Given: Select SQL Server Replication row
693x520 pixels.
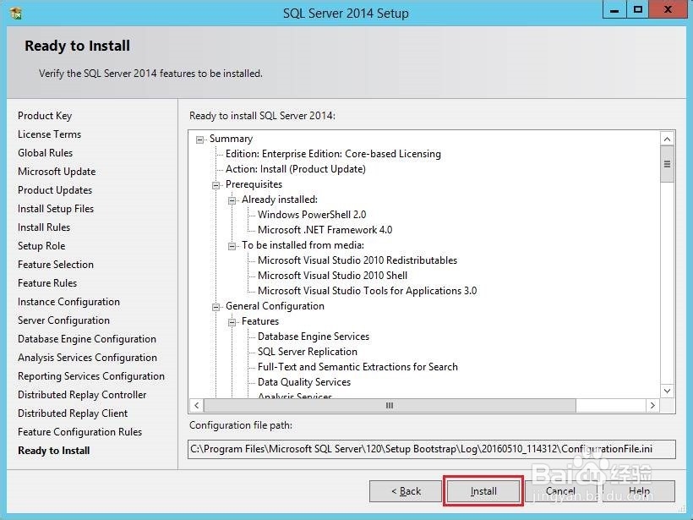Looking at the screenshot, I should tap(308, 352).
